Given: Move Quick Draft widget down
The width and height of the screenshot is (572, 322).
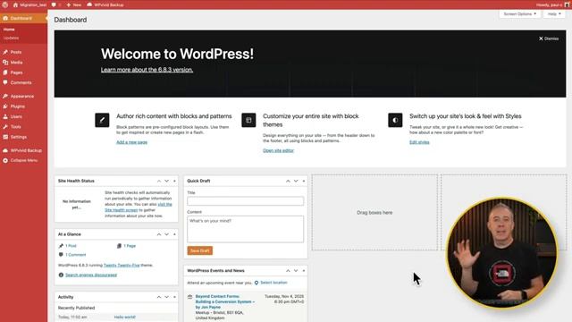Looking at the screenshot, I should (296, 181).
